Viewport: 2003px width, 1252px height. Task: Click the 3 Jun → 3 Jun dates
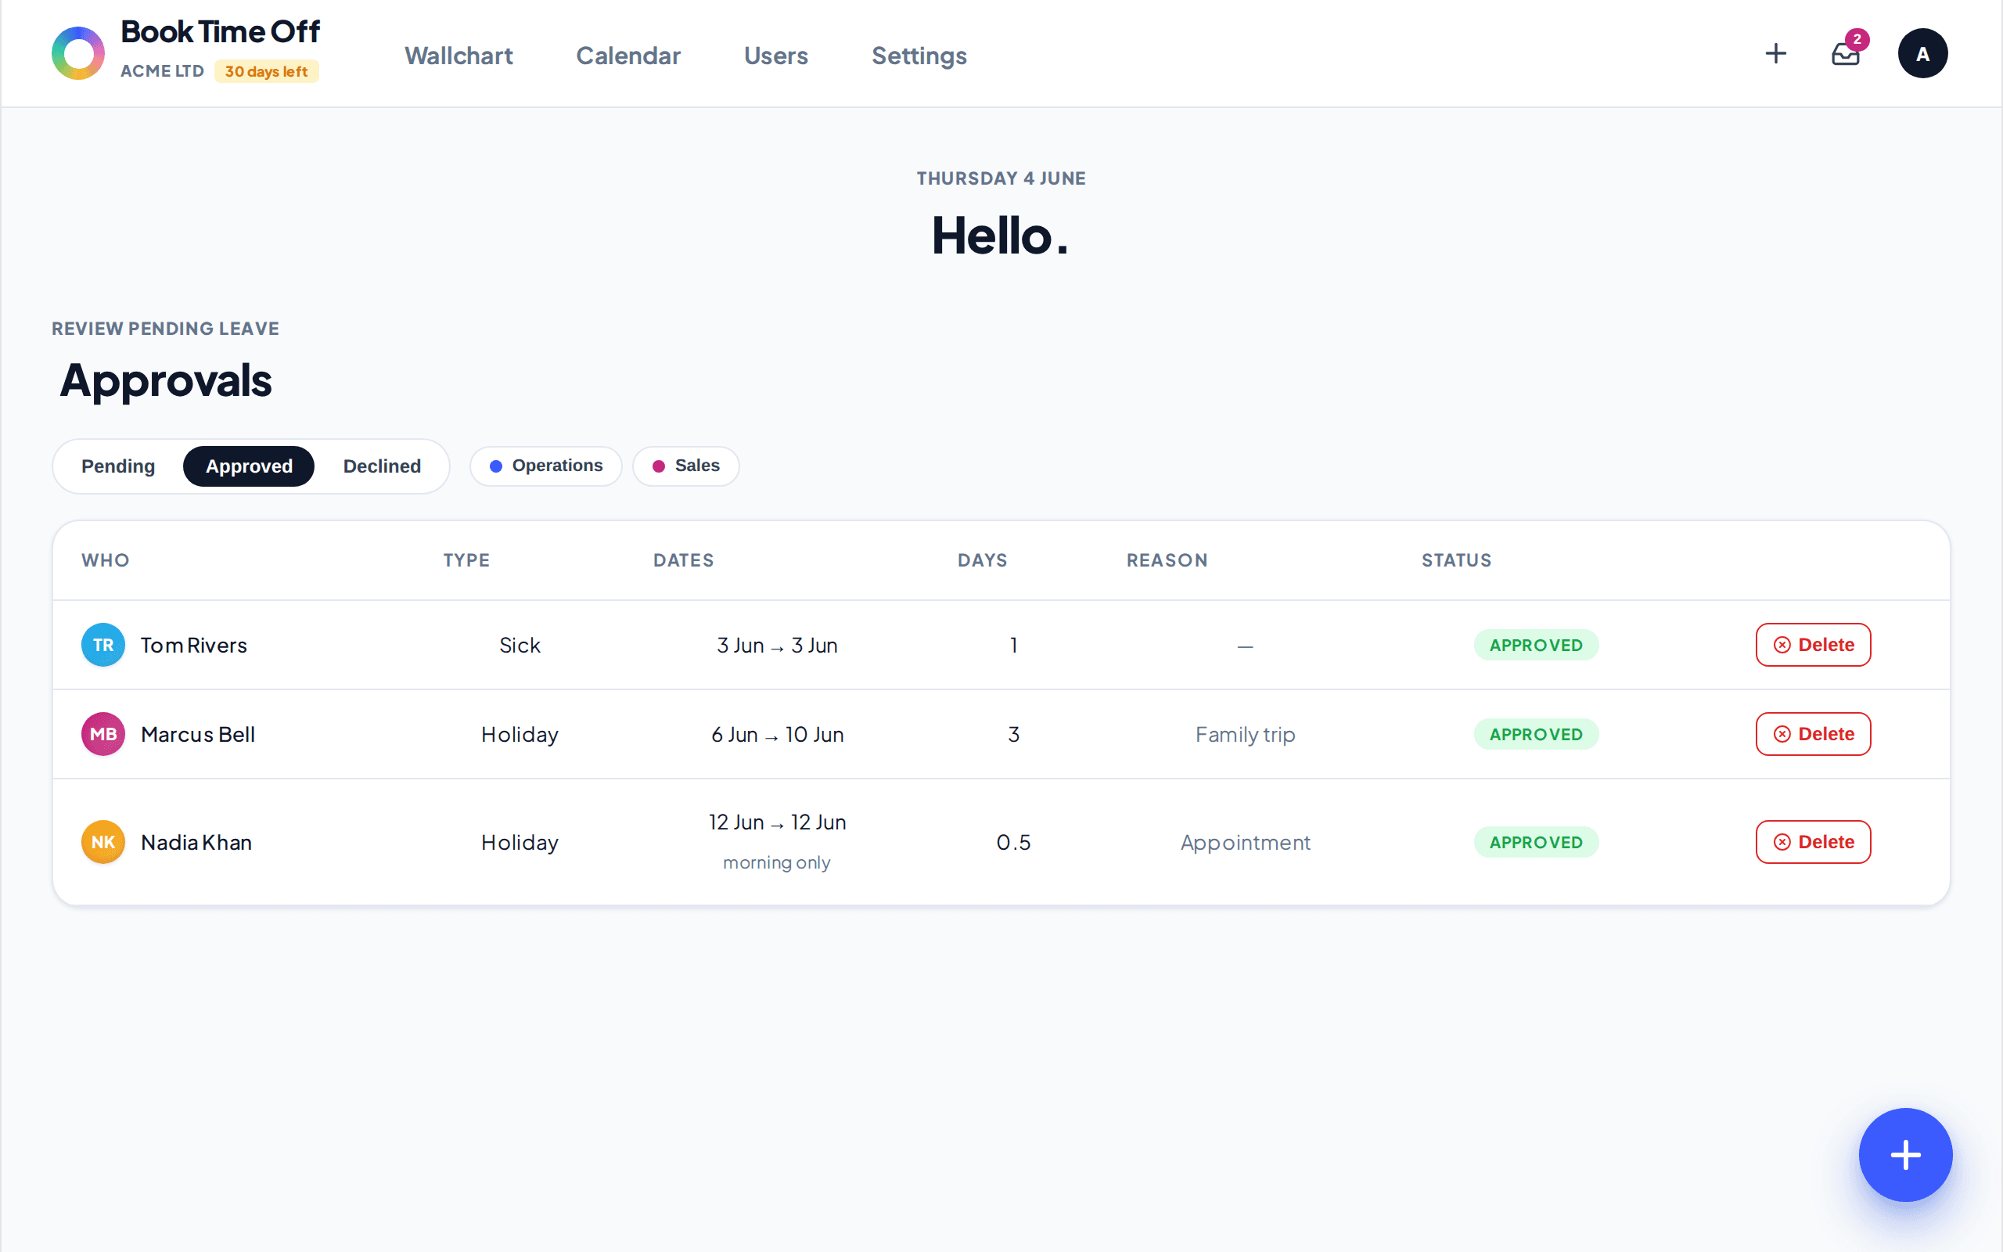tap(777, 645)
